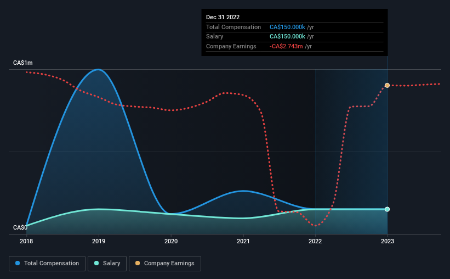Toggle the Total Compensation legend button

pyautogui.click(x=47, y=264)
